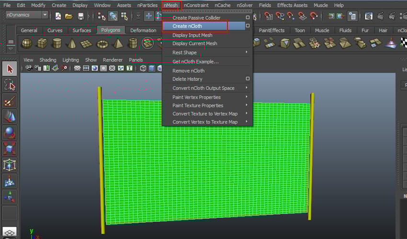The width and height of the screenshot is (407, 239).
Task: Open UV checker icon on shelf
Action: [x=404, y=43]
